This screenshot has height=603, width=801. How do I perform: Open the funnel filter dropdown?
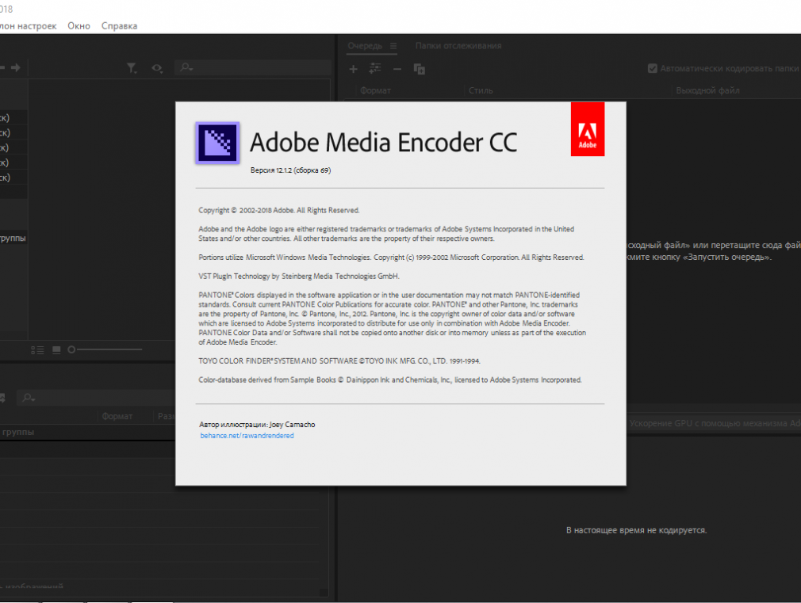coord(132,68)
